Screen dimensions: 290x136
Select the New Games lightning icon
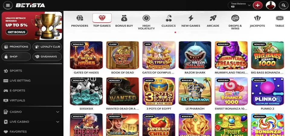(191, 18)
